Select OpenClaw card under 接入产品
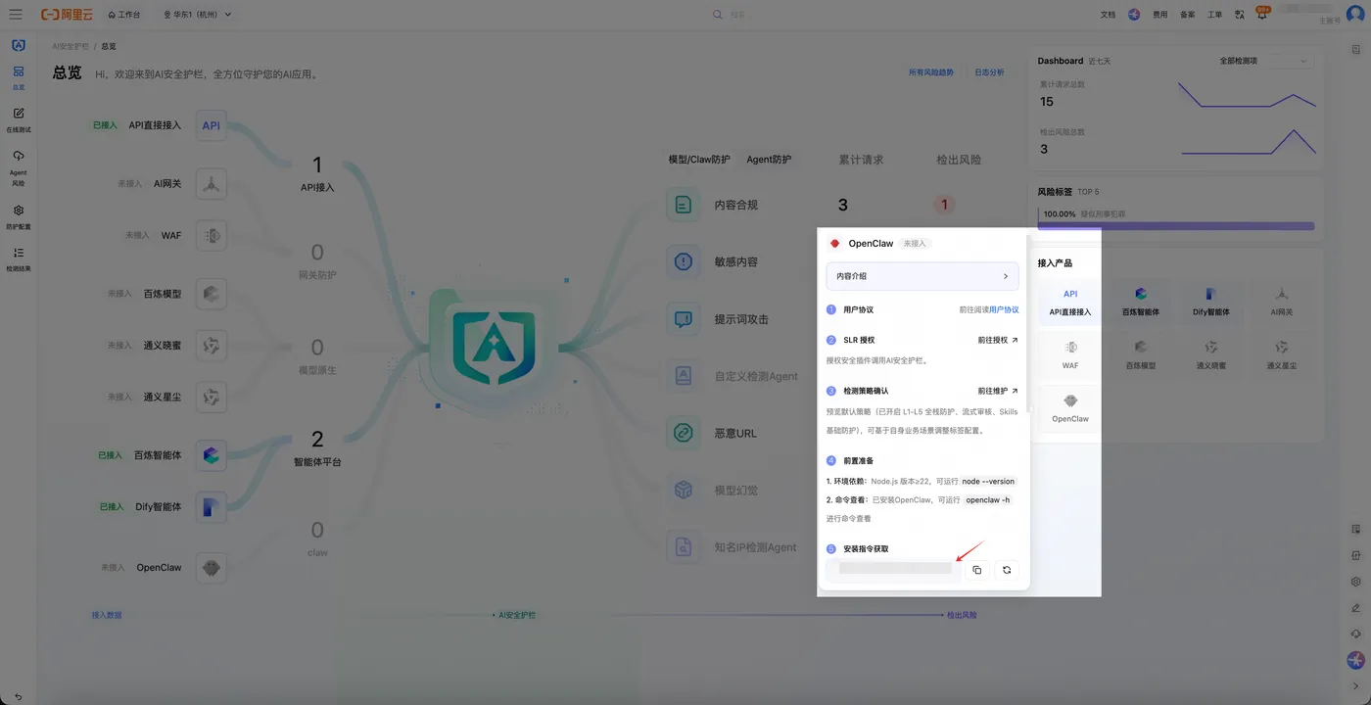 (1070, 408)
